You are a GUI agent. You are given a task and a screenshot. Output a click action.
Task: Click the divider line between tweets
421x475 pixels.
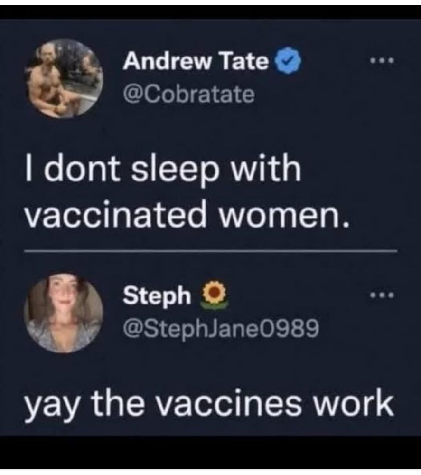(x=210, y=251)
